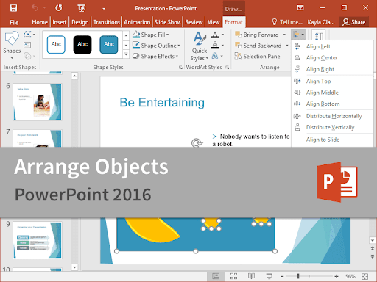
Task: Go to the Animation tab
Action: pyautogui.click(x=137, y=22)
